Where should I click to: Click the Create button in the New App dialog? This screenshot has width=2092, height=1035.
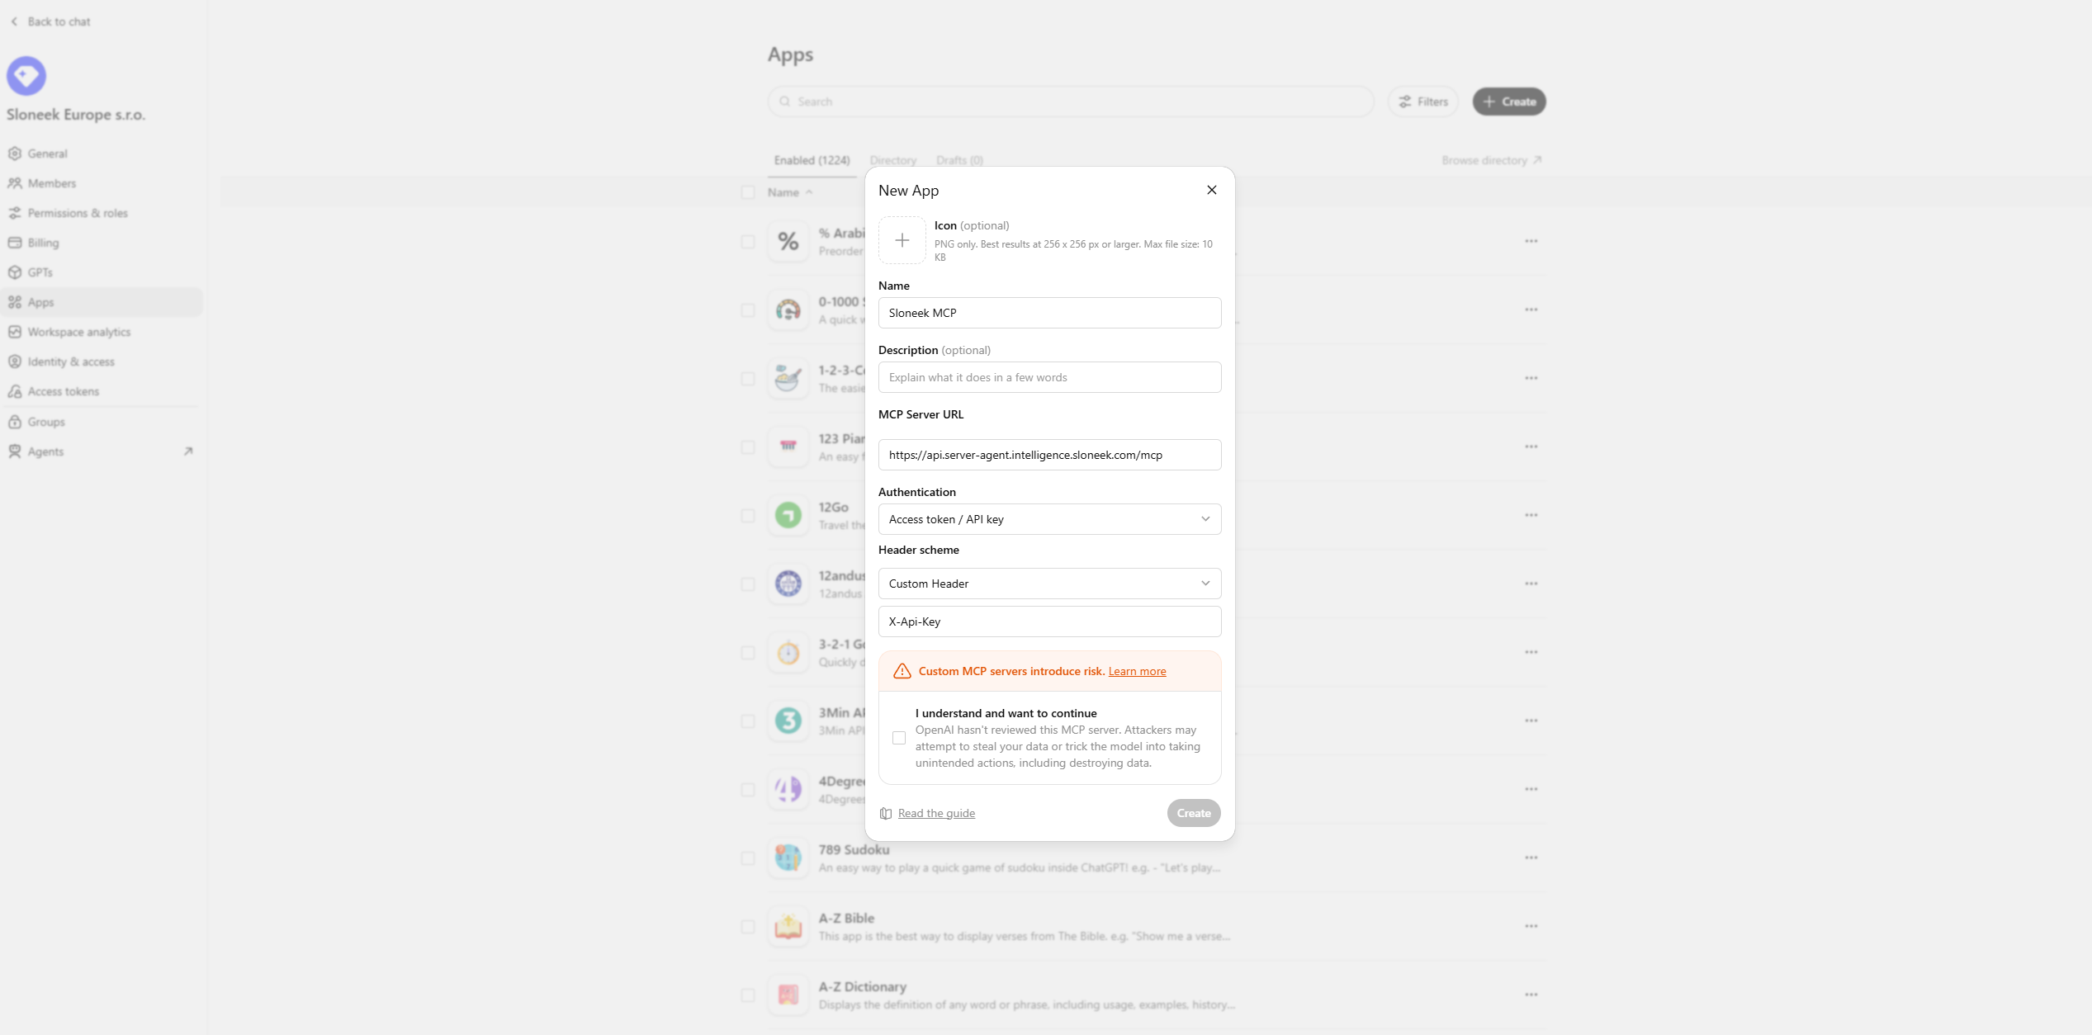(1194, 813)
